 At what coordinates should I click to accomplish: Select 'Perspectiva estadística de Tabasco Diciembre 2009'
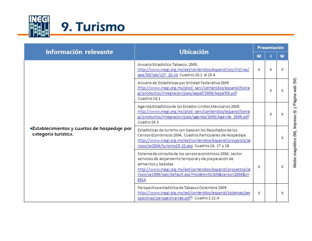pyautogui.click(x=182, y=188)
